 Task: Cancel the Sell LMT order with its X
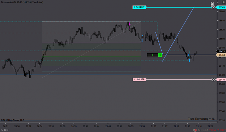pyautogui.click(x=213, y=7)
